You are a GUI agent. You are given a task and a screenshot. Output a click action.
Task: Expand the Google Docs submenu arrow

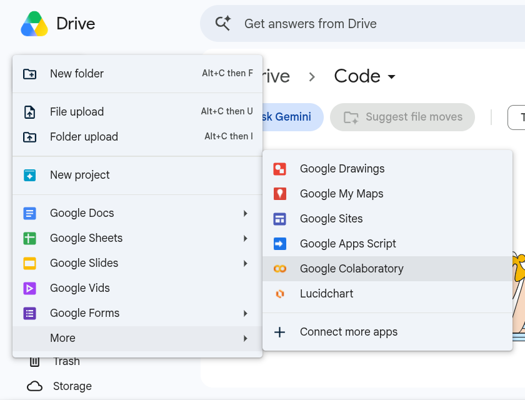click(x=246, y=213)
